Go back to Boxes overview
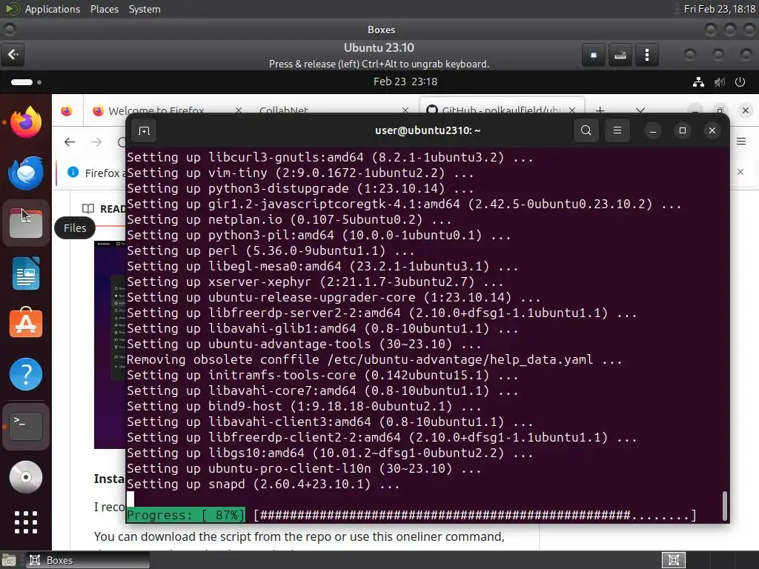The width and height of the screenshot is (759, 569). pos(13,54)
